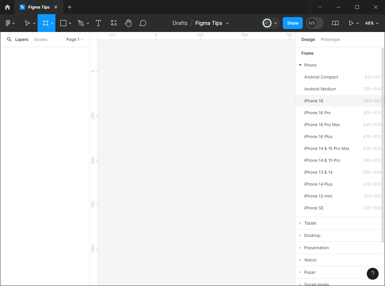The image size is (385, 286).
Task: Expand the Tablet presets group
Action: (300, 223)
